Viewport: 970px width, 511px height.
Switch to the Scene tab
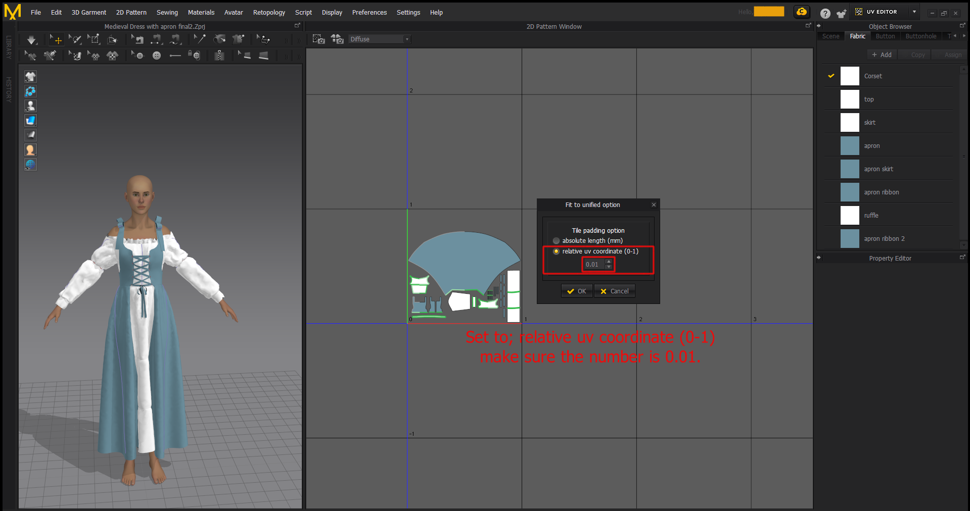pos(830,36)
